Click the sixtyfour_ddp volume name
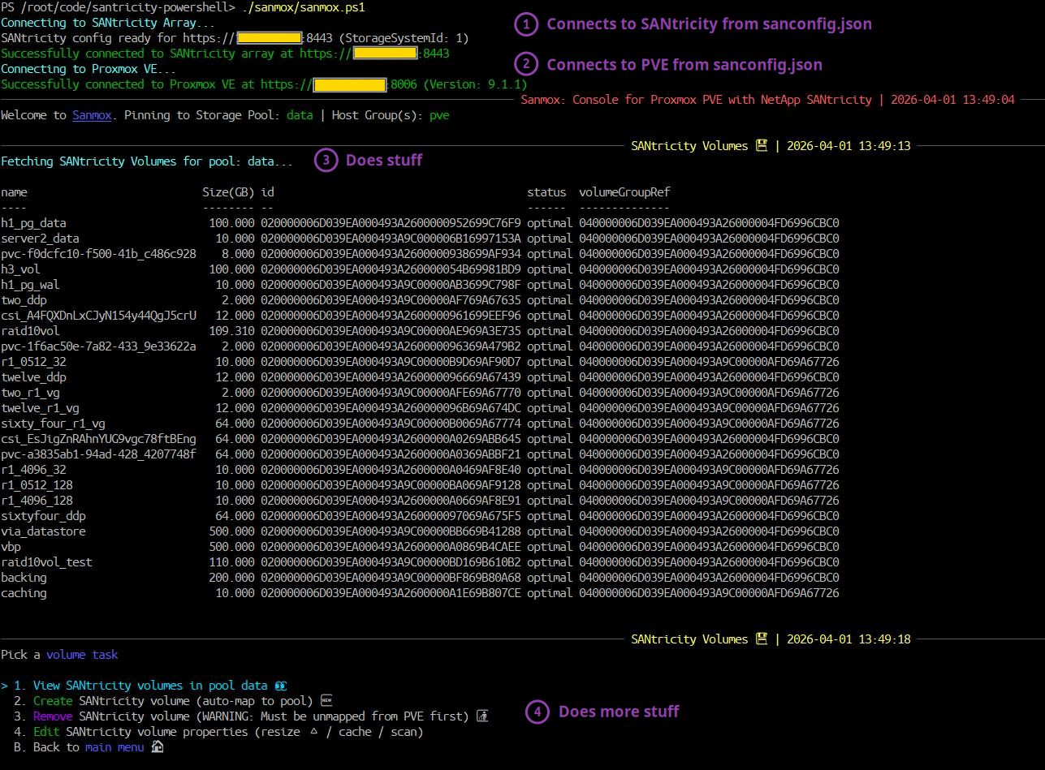The height and width of the screenshot is (770, 1045). pos(43,516)
